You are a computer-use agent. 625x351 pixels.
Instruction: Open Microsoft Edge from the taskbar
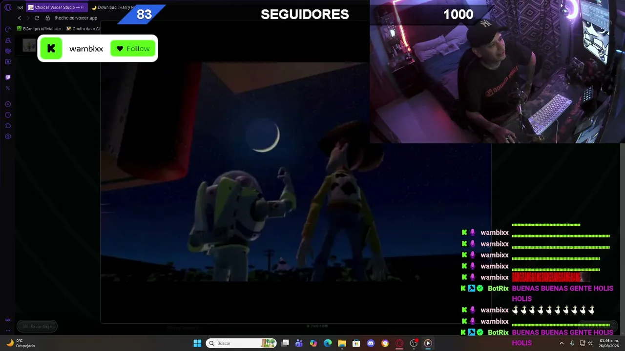pos(328,343)
